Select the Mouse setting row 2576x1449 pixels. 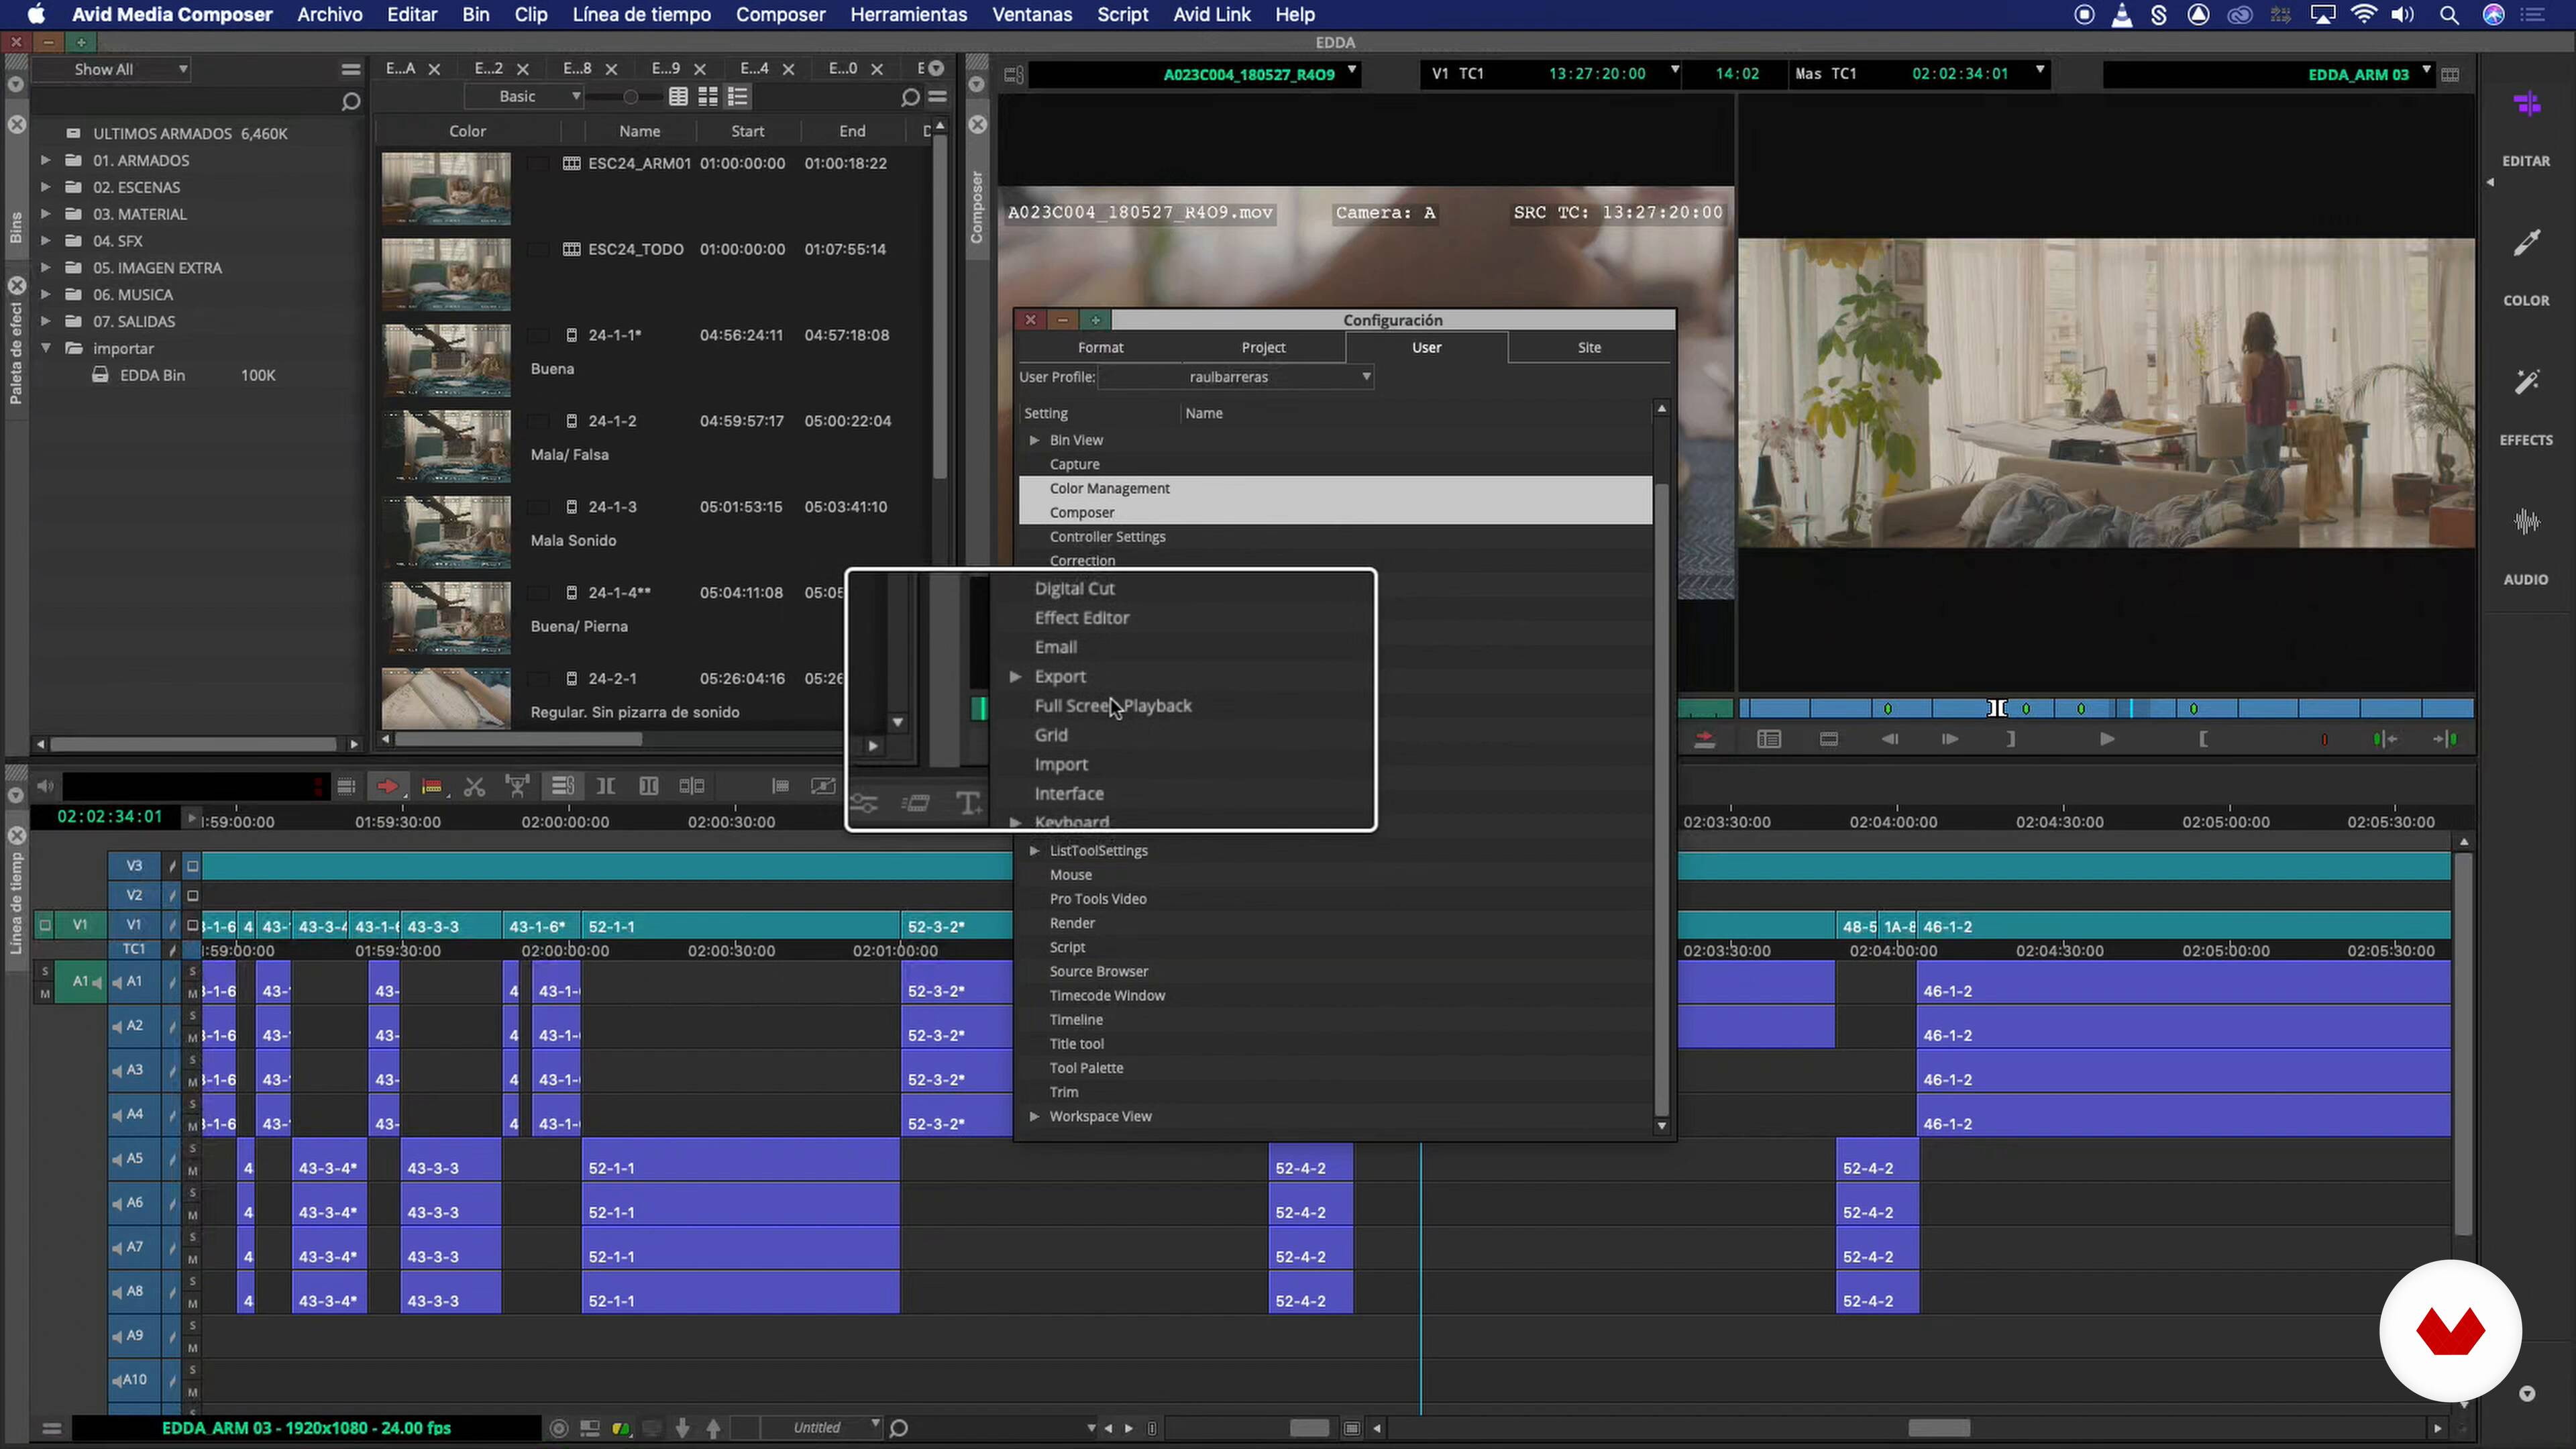(1335, 875)
